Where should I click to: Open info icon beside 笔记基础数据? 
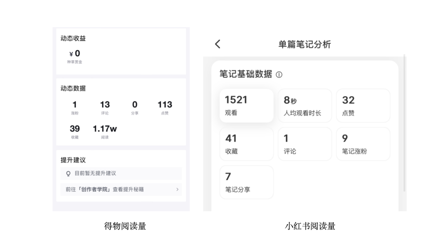point(279,74)
